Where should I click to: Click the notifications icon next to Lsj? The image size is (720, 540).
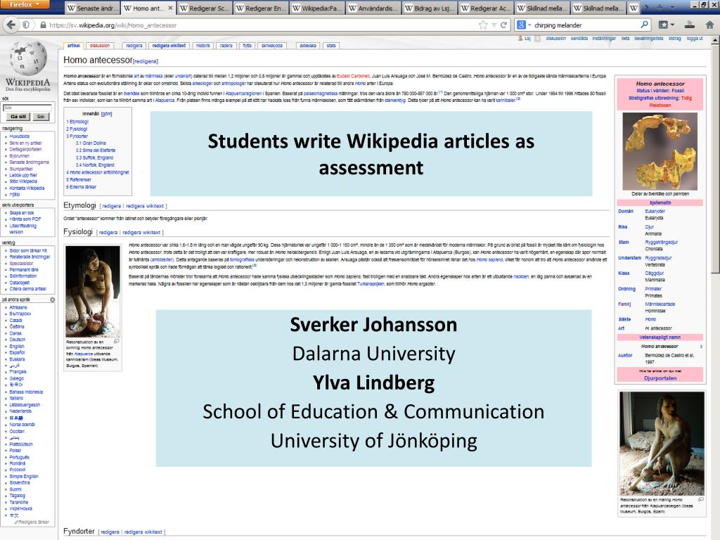pos(537,39)
